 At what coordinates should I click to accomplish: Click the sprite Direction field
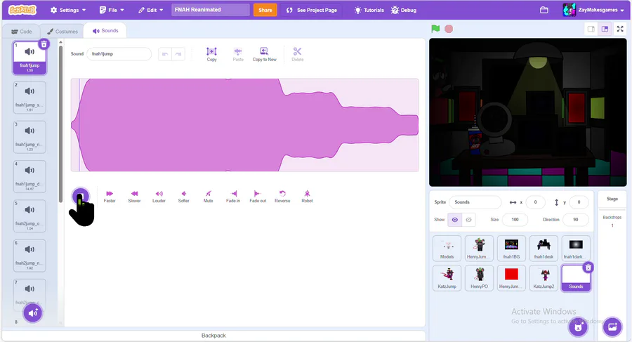(576, 219)
